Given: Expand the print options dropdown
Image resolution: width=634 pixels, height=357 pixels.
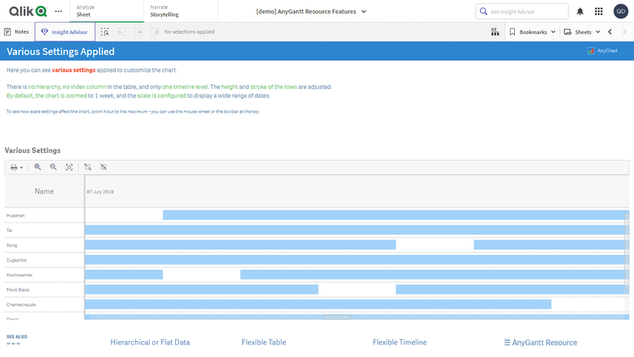Looking at the screenshot, I should coord(17,168).
